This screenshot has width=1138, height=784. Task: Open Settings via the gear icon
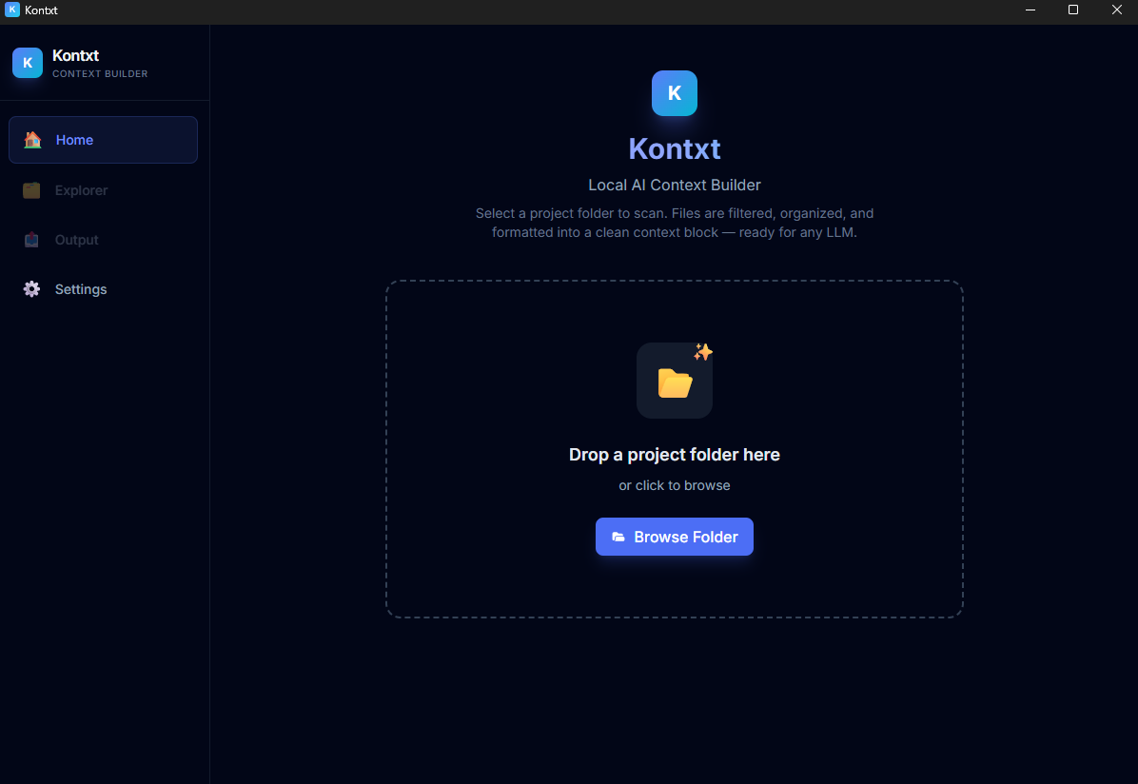[x=32, y=288]
